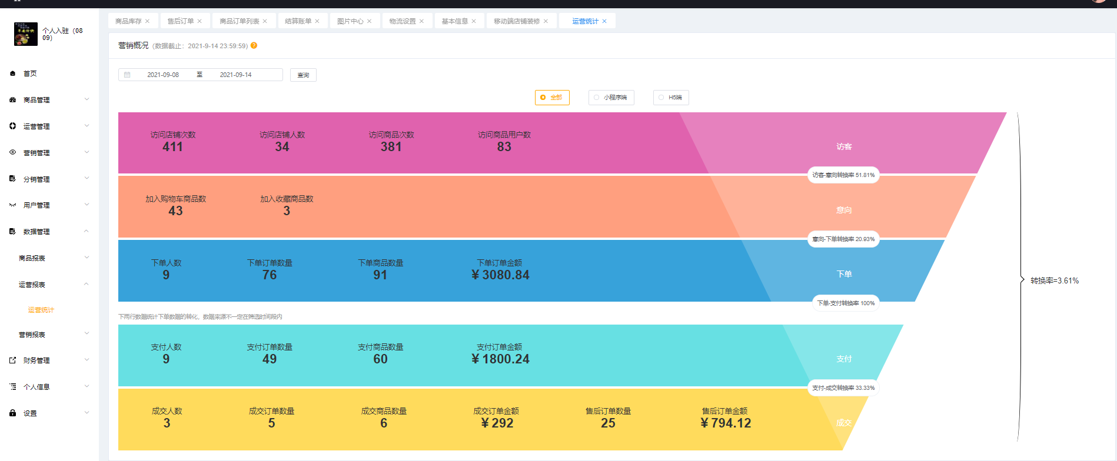Switch to the 售后订单 tab
The image size is (1117, 461).
click(180, 21)
